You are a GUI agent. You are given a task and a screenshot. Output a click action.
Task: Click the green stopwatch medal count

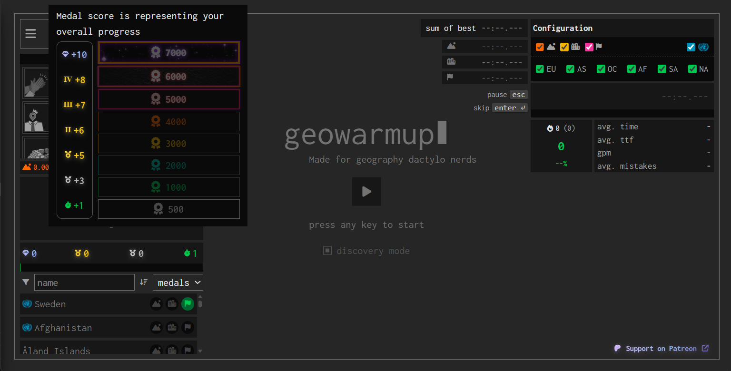[x=190, y=254]
